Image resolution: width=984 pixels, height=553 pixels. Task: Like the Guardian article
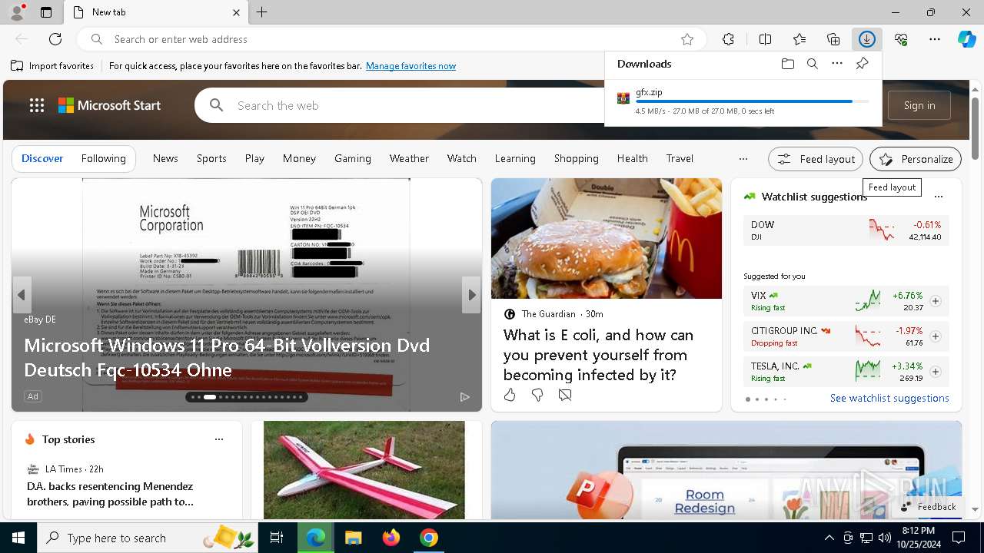pos(510,395)
